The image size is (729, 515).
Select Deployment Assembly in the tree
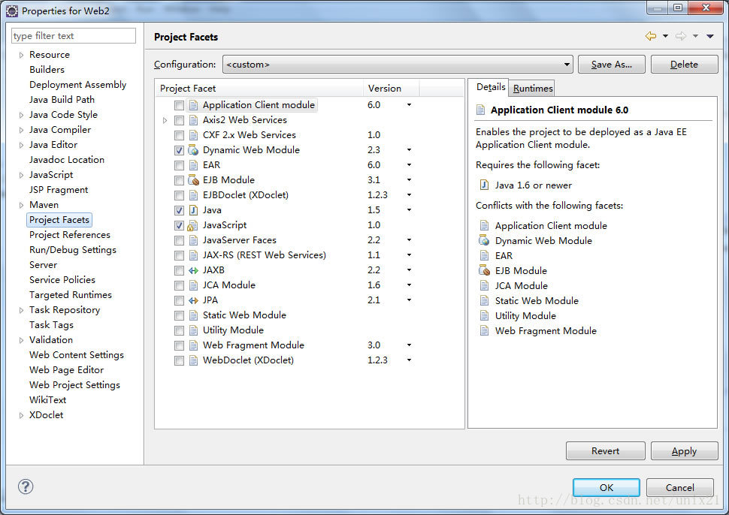click(77, 85)
